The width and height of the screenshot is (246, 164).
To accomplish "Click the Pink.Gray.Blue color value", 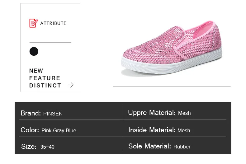I will (x=59, y=130).
